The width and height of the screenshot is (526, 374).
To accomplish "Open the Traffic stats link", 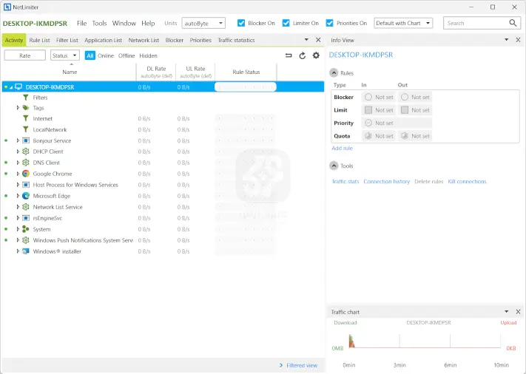I will click(345, 181).
